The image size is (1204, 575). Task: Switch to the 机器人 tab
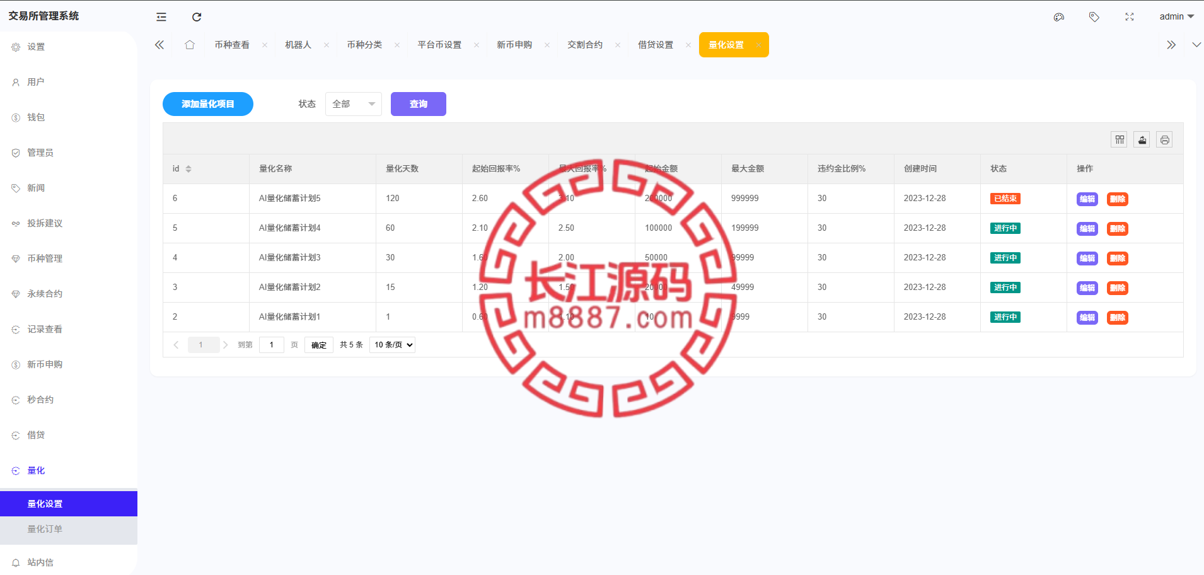pyautogui.click(x=298, y=45)
